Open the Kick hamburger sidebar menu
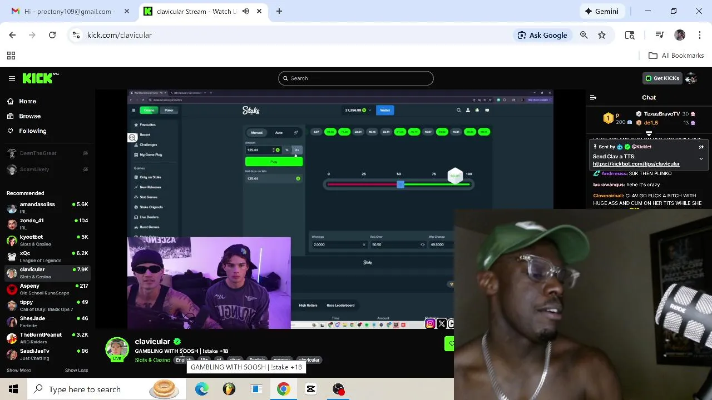 (12, 78)
